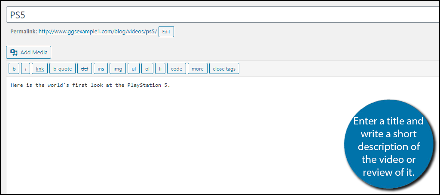Start an ordered list with ol button
This screenshot has width=440, height=195.
pos(147,69)
